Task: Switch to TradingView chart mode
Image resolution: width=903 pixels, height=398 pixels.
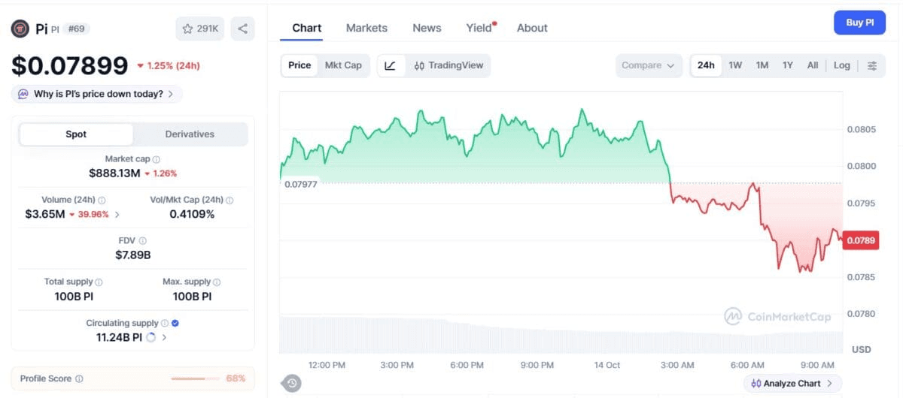Action: point(448,65)
